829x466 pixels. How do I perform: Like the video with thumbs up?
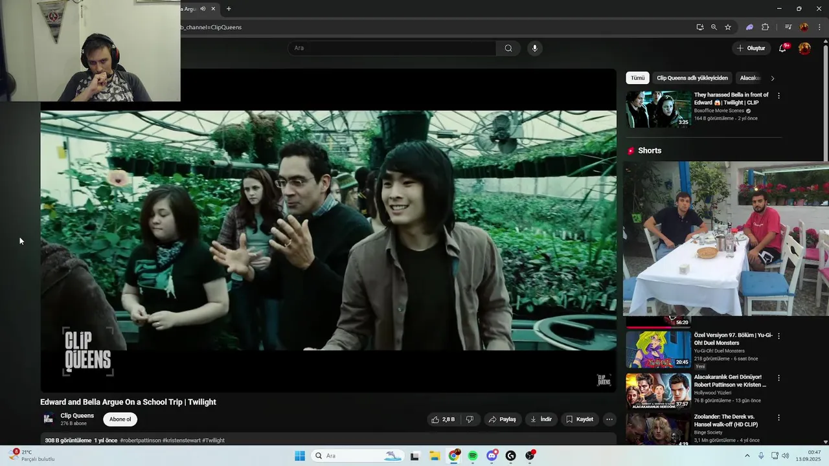click(x=444, y=419)
